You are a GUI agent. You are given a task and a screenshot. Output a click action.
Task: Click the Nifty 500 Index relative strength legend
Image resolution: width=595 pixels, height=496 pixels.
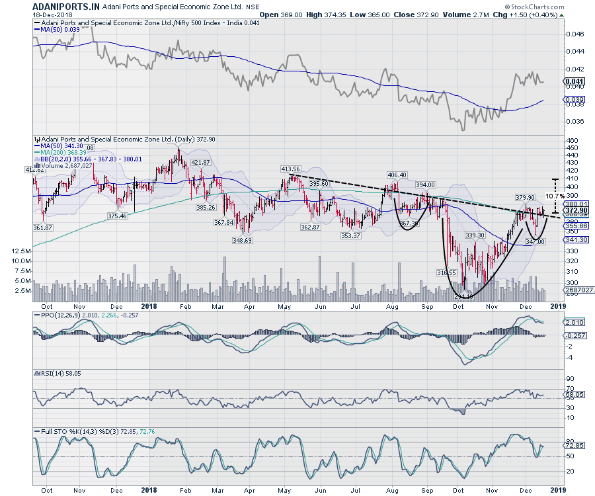pos(147,22)
